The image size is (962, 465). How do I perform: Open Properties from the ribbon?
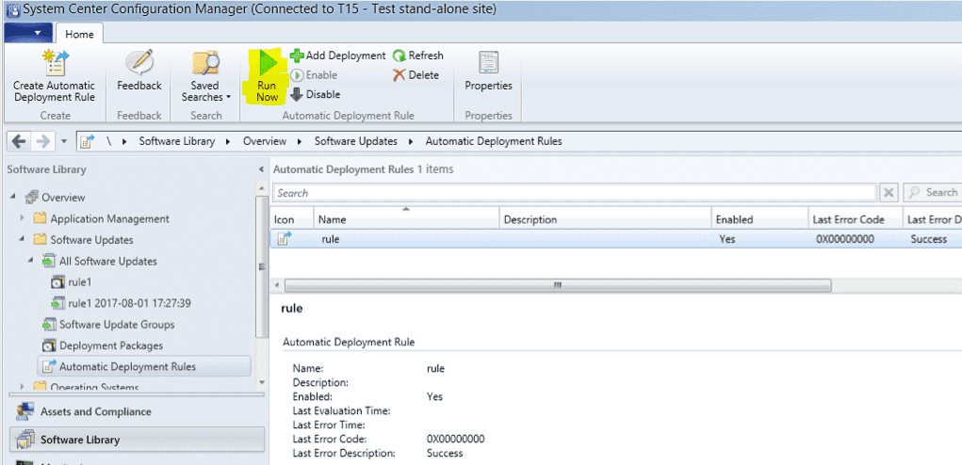(x=488, y=71)
